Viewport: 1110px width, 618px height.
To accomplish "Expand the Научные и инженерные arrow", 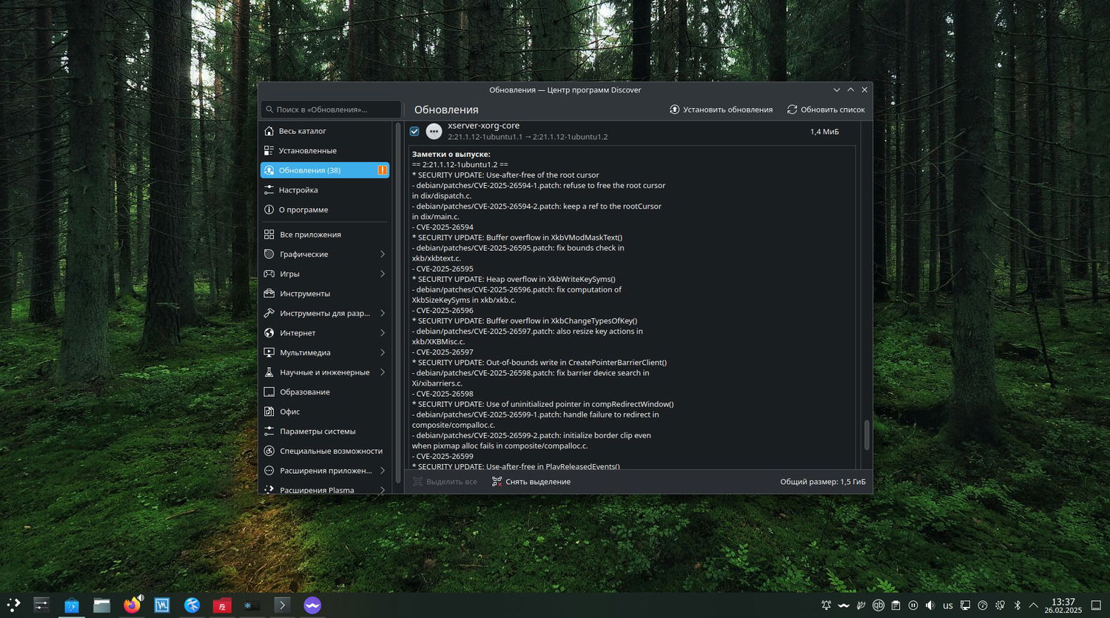I will pyautogui.click(x=383, y=372).
